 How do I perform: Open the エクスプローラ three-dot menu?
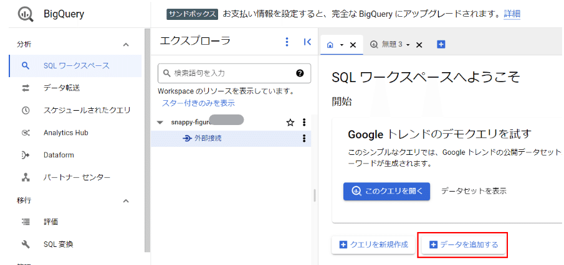(x=287, y=42)
